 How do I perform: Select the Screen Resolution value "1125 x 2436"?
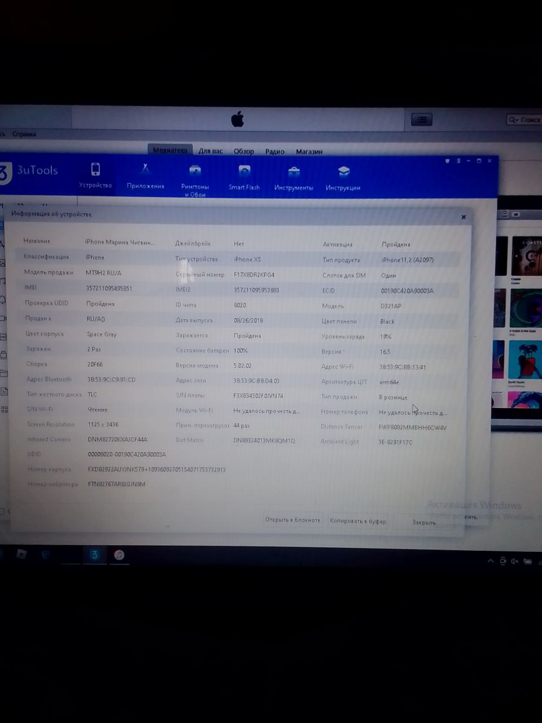tap(103, 424)
